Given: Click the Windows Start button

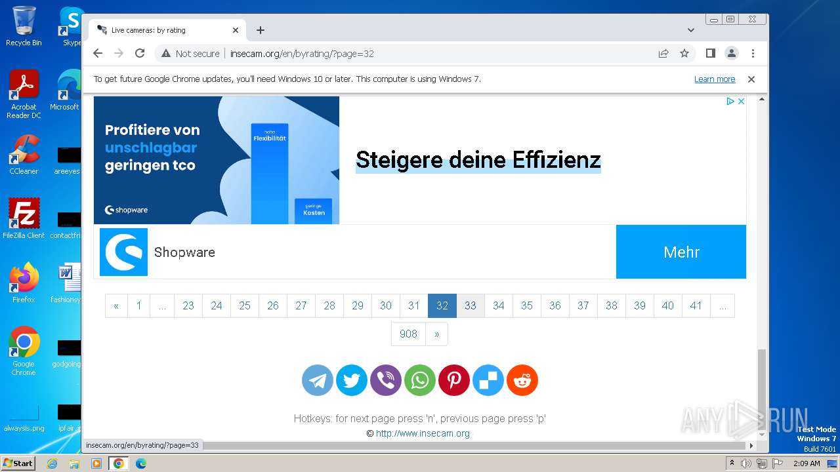Looking at the screenshot, I should pos(18,463).
